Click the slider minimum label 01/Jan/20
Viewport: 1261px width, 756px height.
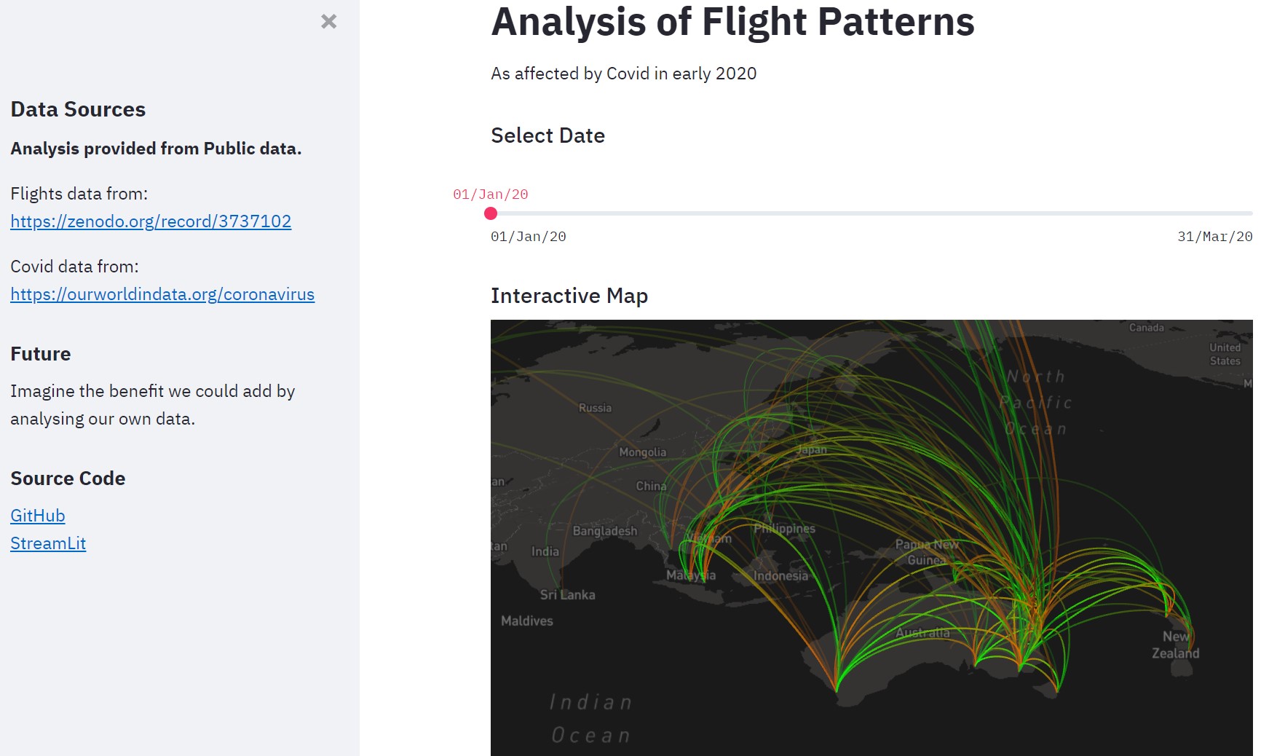[529, 237]
